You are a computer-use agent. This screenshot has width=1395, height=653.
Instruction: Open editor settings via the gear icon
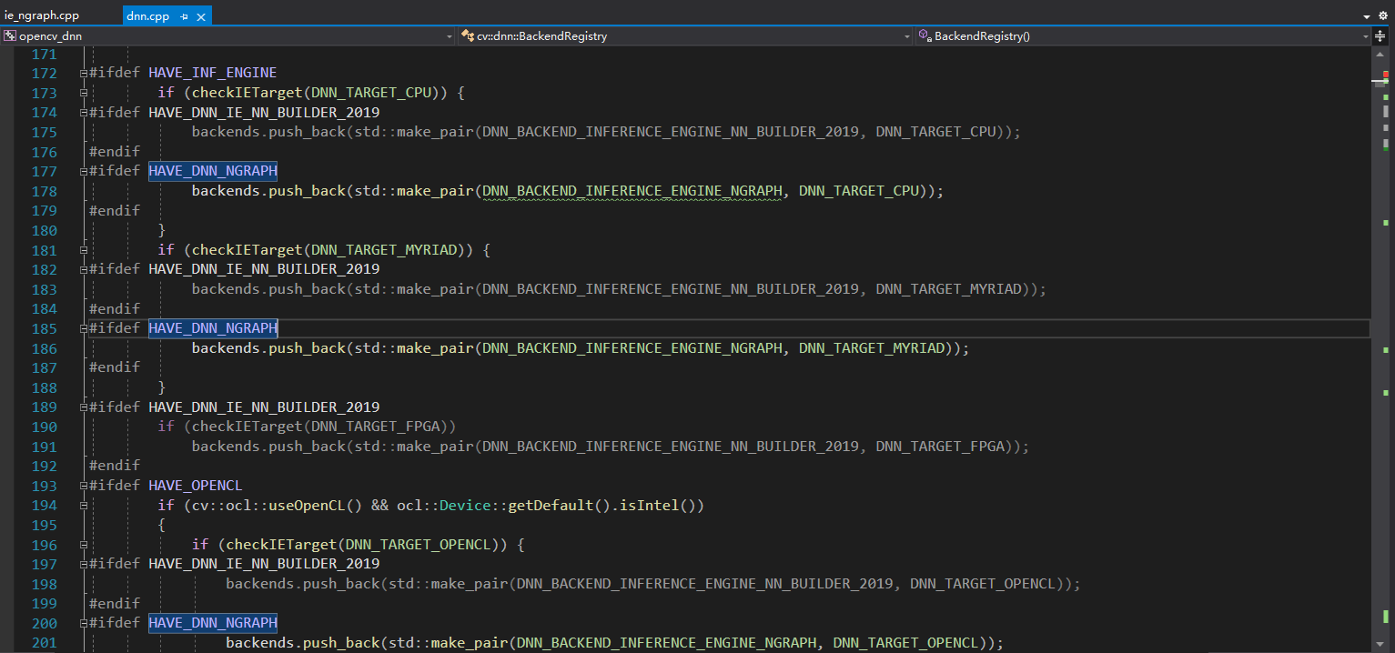pos(1382,15)
